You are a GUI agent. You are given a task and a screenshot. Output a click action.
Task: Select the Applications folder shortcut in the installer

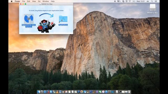point(63,19)
